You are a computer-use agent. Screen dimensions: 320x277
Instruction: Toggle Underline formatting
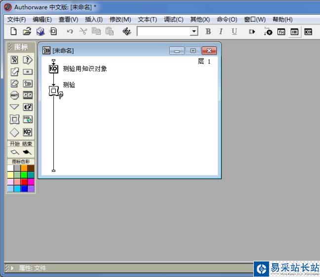coord(234,32)
